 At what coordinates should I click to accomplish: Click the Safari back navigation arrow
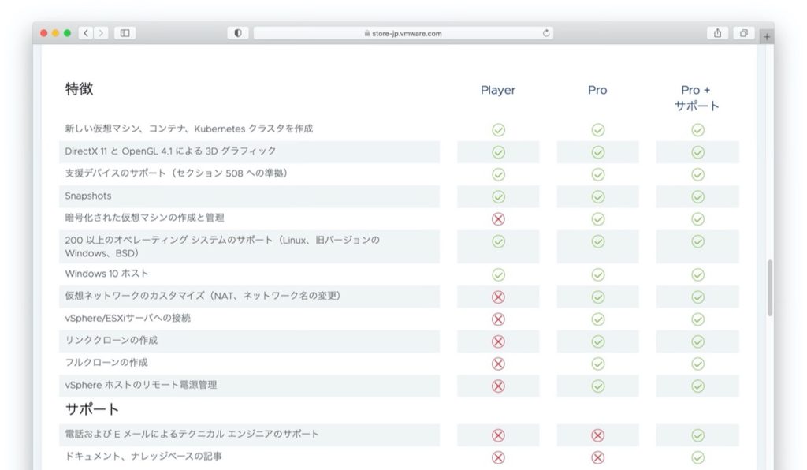click(86, 33)
